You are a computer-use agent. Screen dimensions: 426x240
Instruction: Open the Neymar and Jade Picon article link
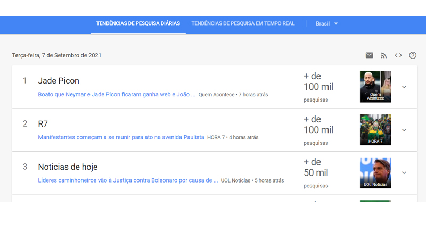117,95
